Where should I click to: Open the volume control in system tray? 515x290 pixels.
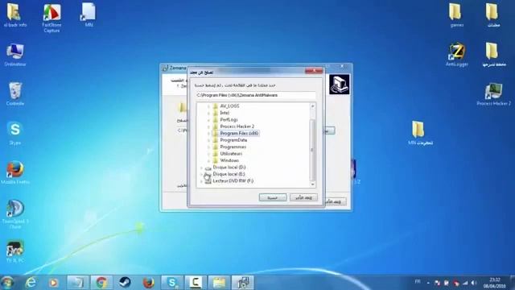point(474,283)
